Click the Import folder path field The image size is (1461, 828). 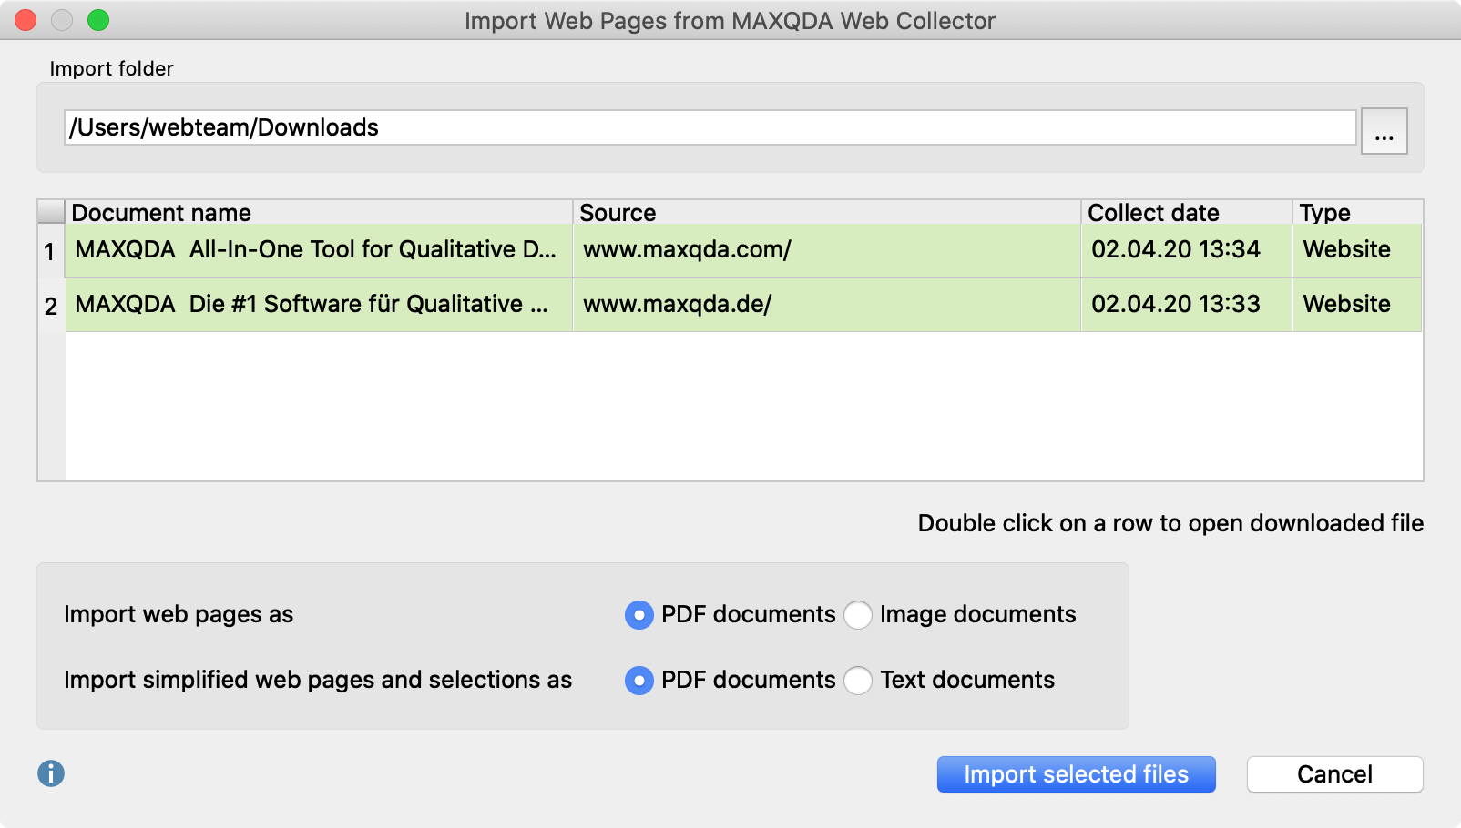point(710,127)
